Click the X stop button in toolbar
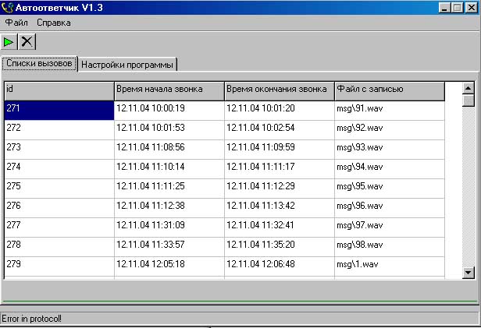This screenshot has width=481, height=328. coord(27,42)
